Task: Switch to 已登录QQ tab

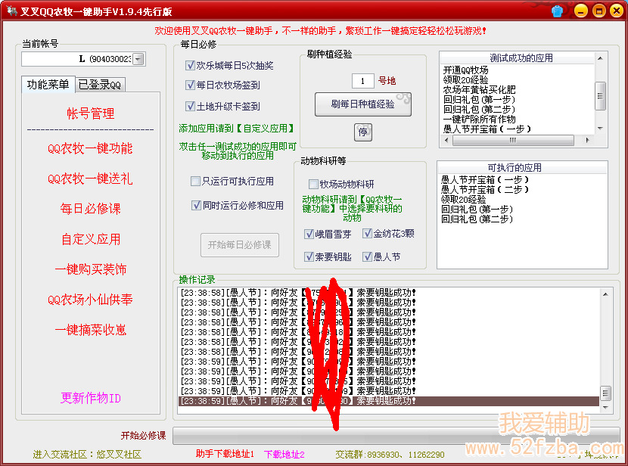Action: point(100,85)
